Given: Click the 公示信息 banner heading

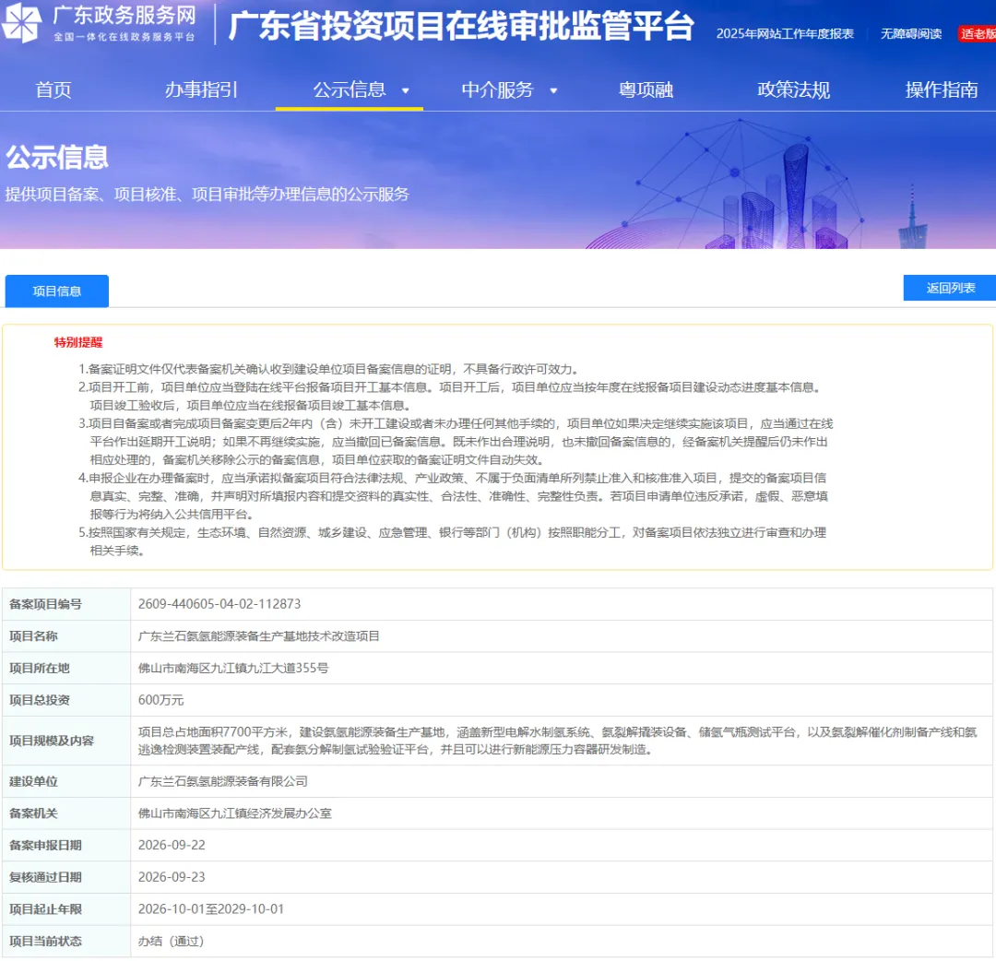Looking at the screenshot, I should tap(57, 157).
